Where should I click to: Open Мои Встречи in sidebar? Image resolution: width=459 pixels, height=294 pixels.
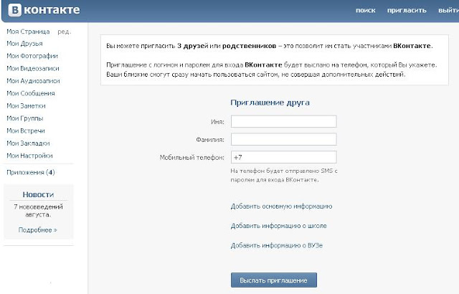pos(26,131)
